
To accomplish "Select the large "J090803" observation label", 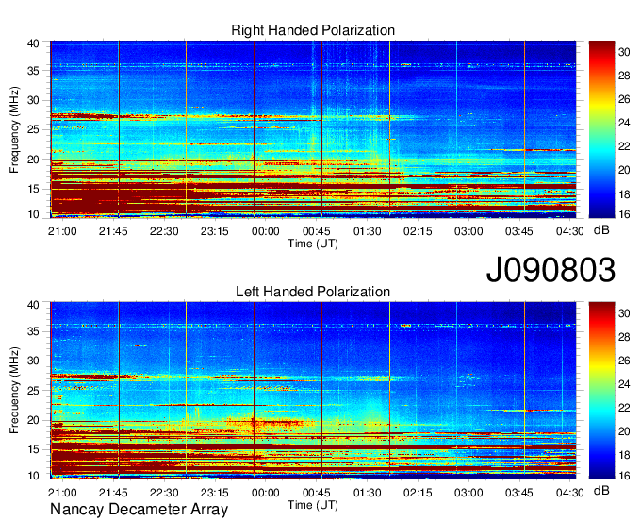I will [551, 270].
